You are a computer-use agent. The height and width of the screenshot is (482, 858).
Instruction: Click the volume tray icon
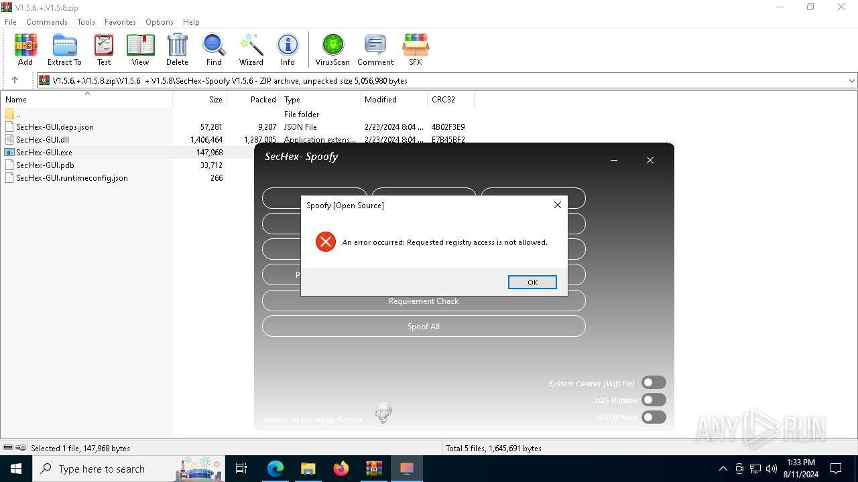(772, 469)
